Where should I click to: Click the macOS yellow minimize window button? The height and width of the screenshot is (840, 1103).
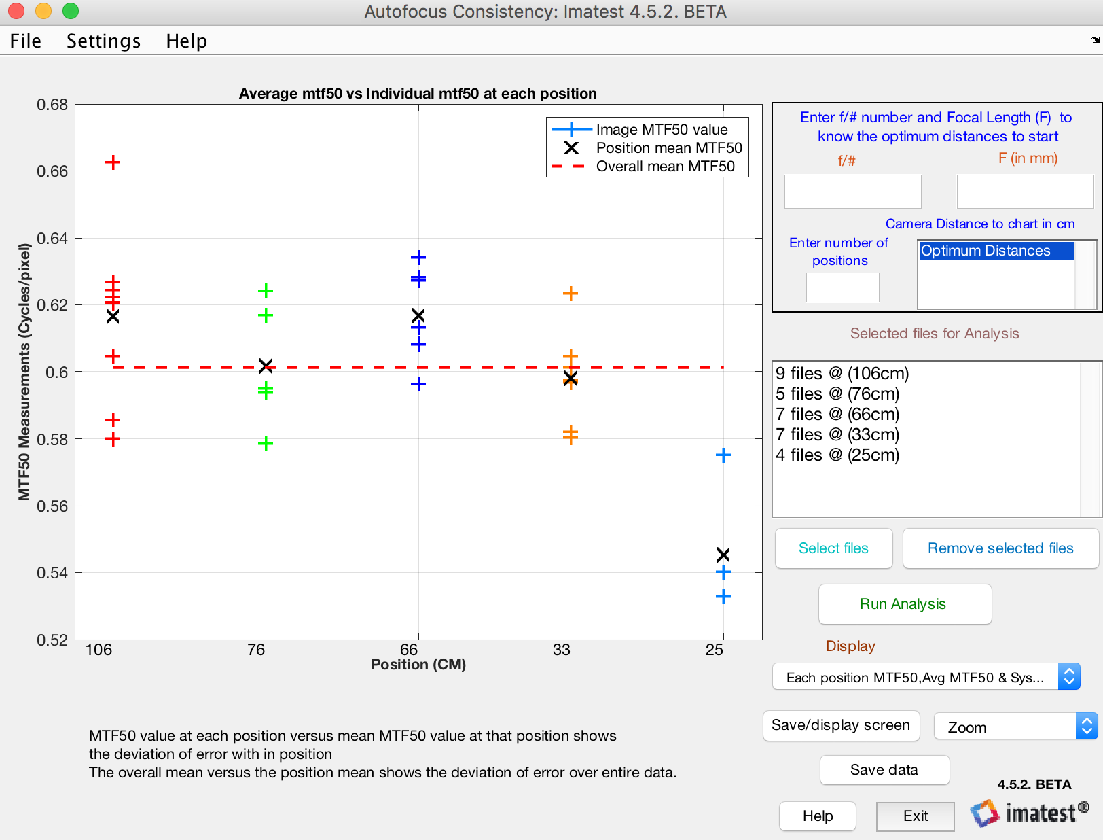coord(43,11)
